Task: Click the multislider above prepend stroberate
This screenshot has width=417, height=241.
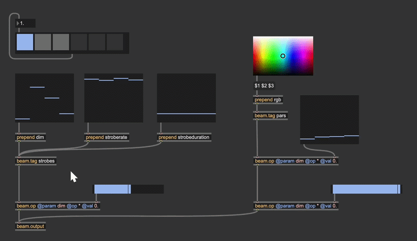Action: [x=114, y=97]
